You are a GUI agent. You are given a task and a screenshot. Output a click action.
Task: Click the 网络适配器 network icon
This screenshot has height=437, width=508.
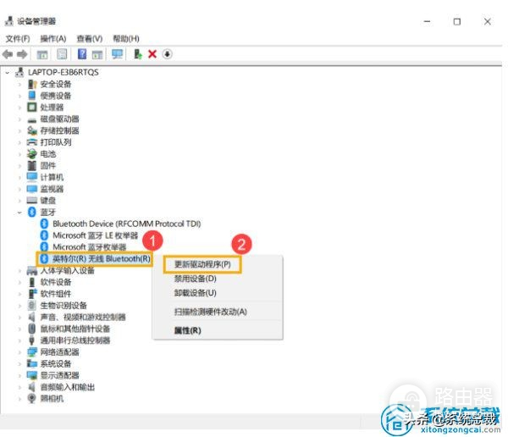(32, 351)
